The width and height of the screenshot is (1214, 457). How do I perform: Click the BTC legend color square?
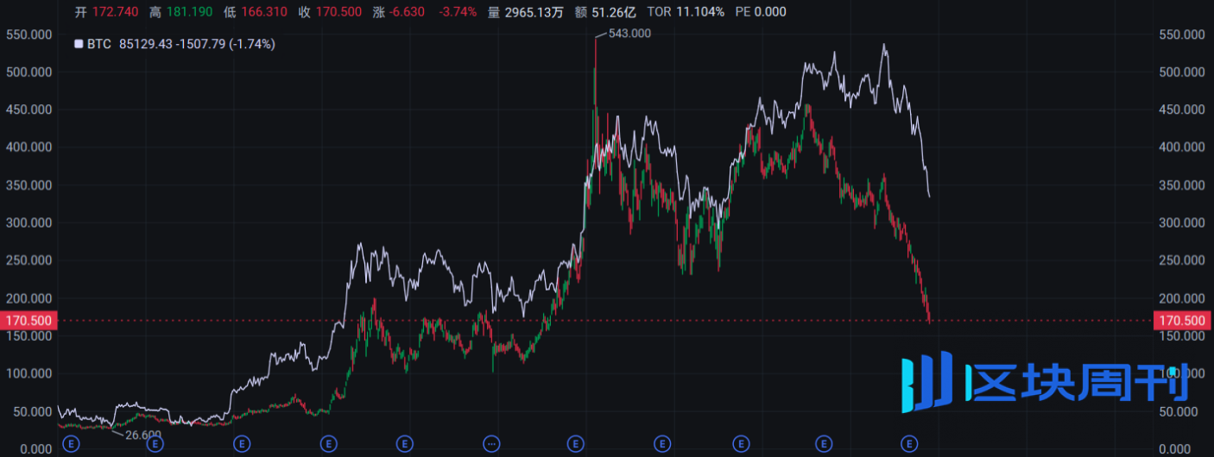click(x=79, y=44)
